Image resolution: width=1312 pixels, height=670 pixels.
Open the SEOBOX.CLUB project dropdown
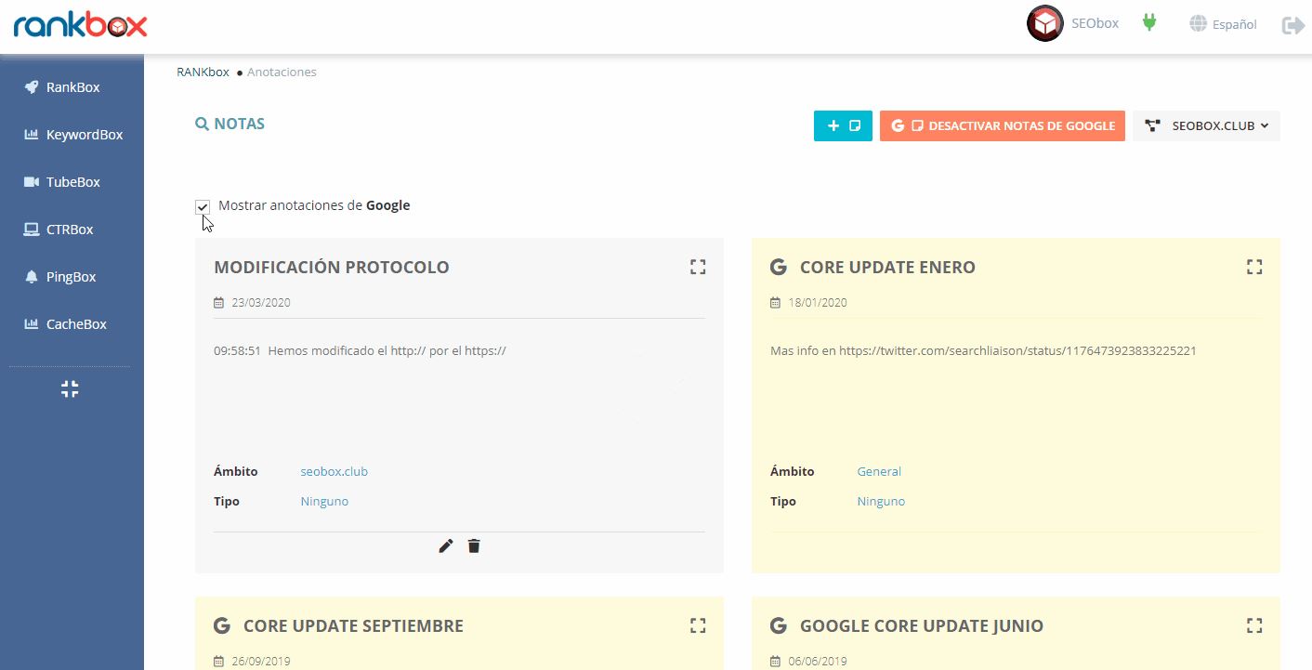tap(1206, 125)
